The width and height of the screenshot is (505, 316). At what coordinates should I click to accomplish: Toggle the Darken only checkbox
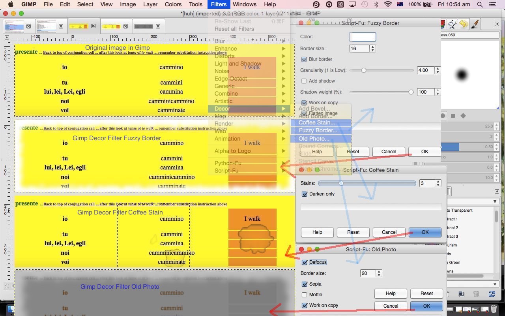305,194
